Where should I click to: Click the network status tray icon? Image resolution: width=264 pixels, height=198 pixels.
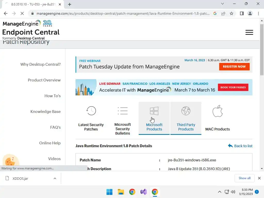(227, 192)
